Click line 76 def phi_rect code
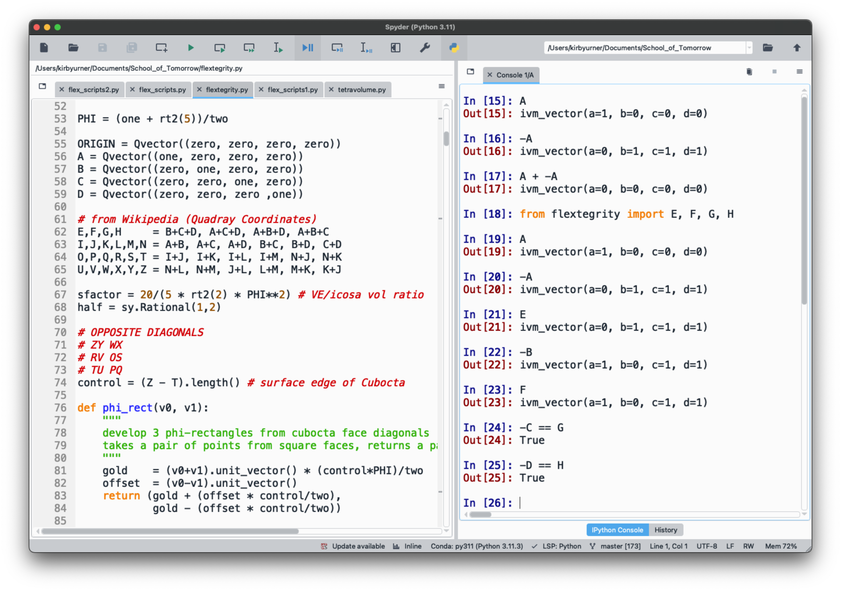The width and height of the screenshot is (841, 591). coord(143,408)
